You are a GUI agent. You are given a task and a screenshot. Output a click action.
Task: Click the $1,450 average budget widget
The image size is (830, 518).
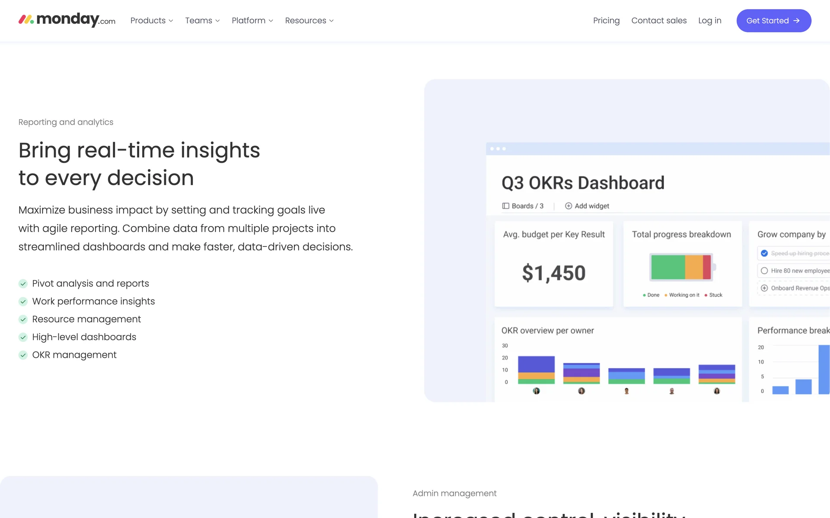554,273
